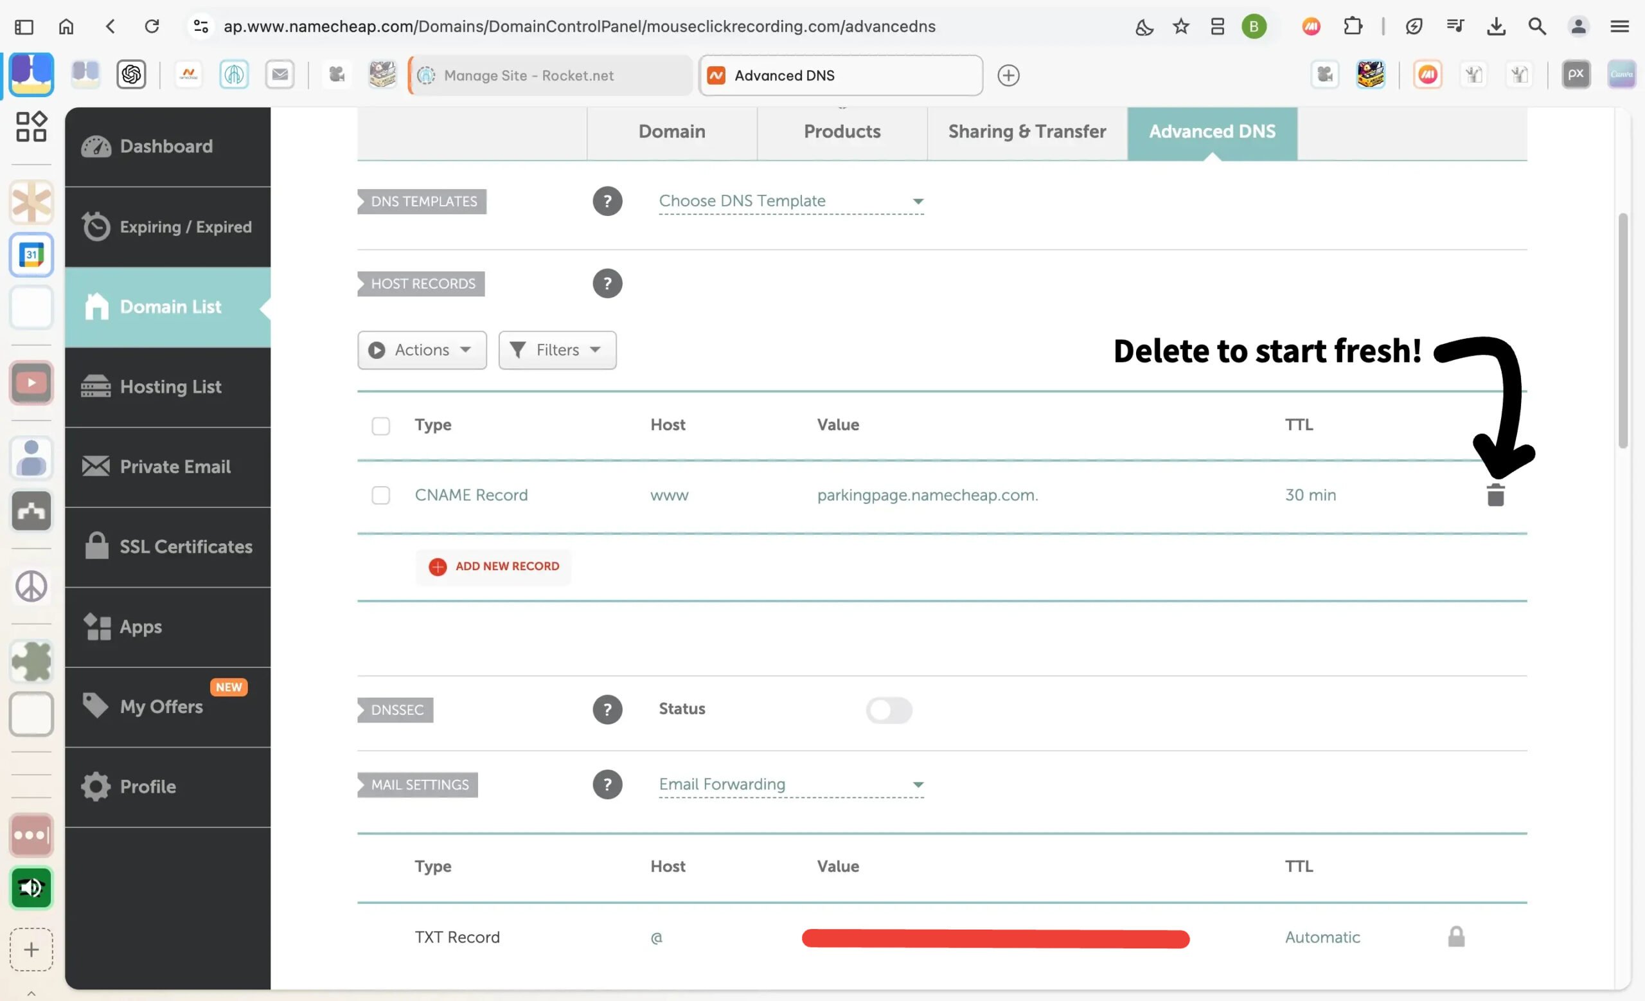This screenshot has width=1645, height=1001.
Task: Open a new tab with plus button
Action: coord(1008,75)
